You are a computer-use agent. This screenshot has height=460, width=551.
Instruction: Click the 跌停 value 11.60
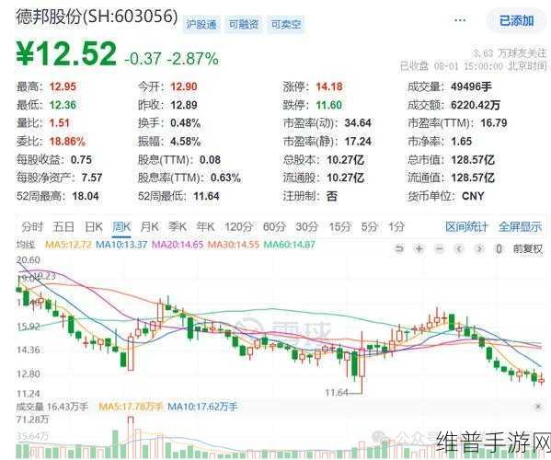[x=329, y=105]
